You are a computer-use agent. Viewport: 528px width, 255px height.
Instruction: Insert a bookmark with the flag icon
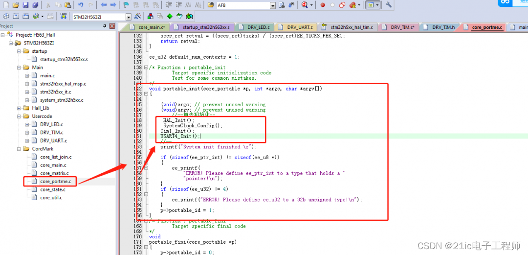126,5
